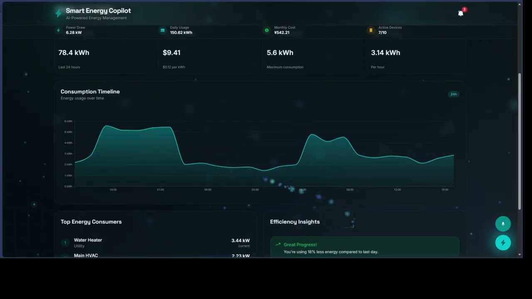Click the evening peak on the consumption chart
532x299 pixels.
point(107,126)
